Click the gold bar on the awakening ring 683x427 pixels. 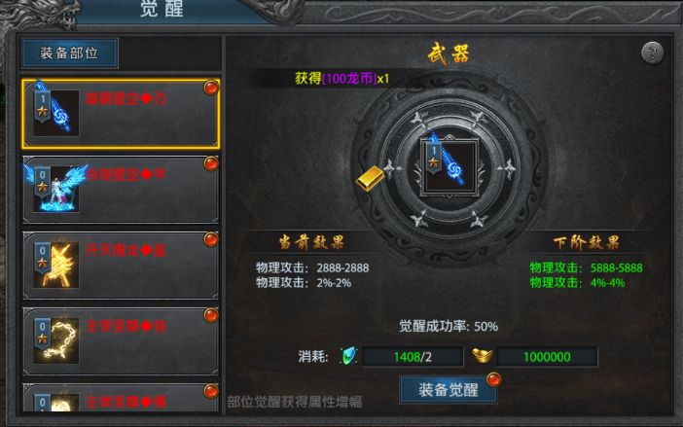(371, 178)
